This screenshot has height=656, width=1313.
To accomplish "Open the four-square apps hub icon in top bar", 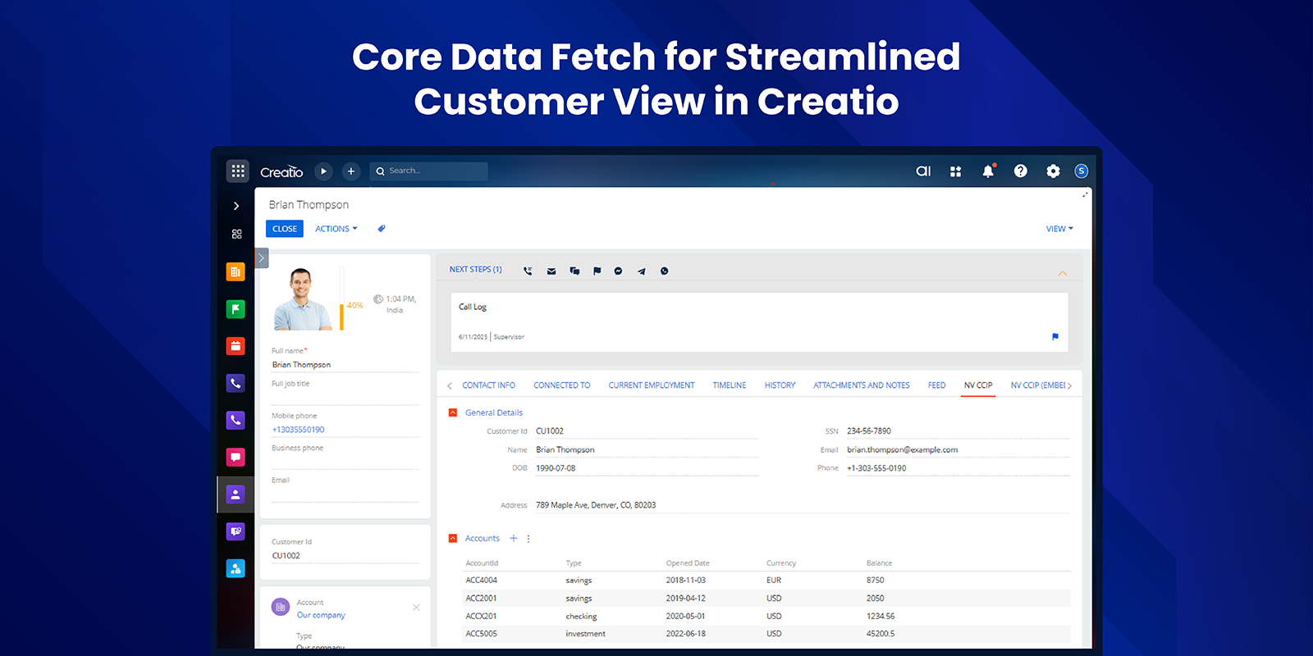I will (955, 171).
